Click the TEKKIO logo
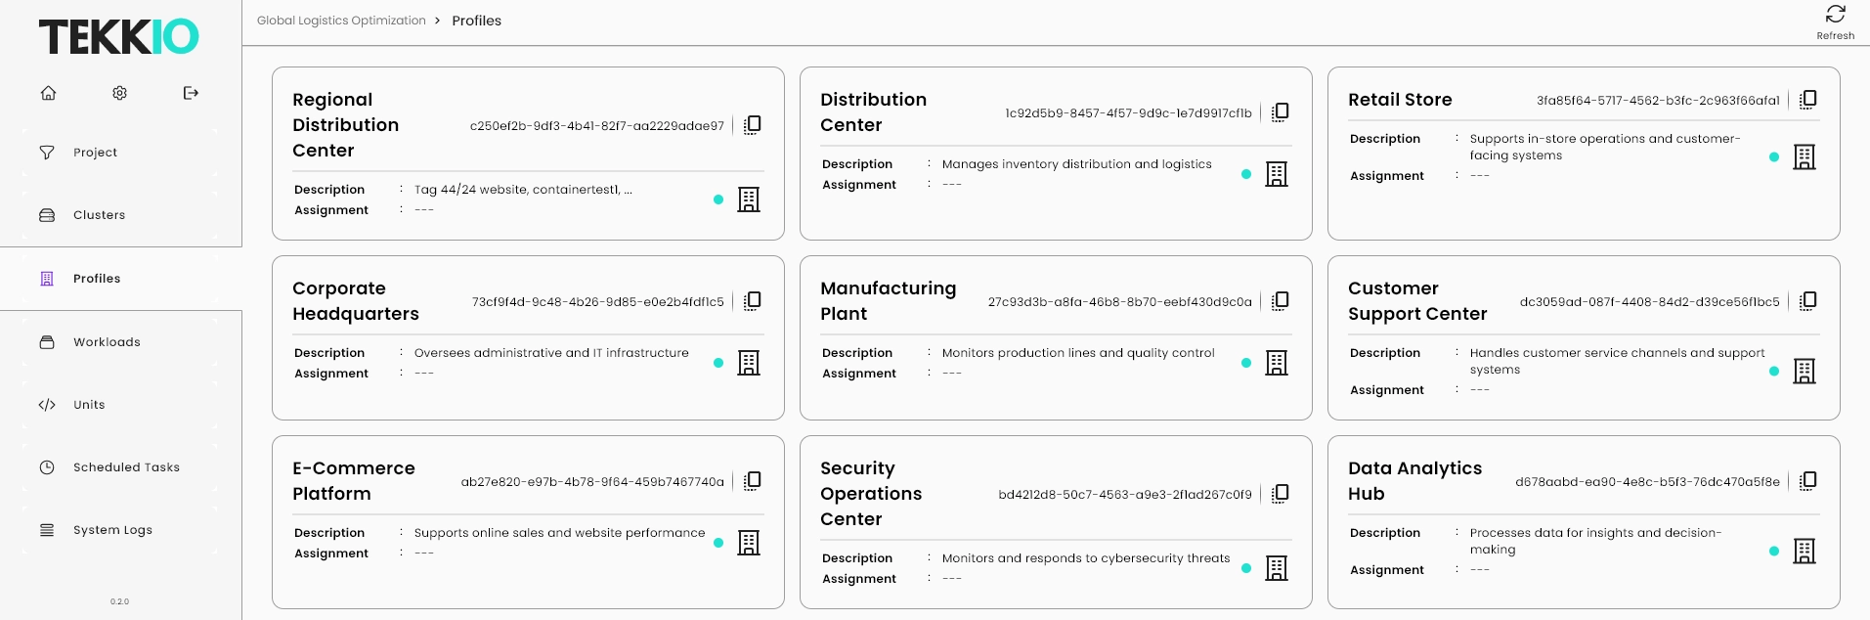The width and height of the screenshot is (1870, 620). tap(119, 37)
